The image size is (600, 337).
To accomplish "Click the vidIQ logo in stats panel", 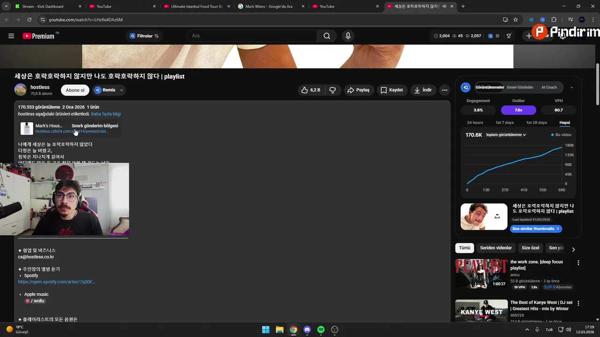I will click(x=465, y=87).
